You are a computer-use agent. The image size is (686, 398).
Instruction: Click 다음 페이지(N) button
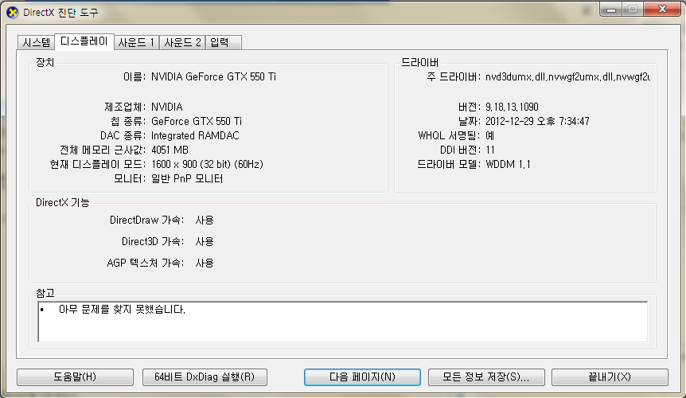click(x=362, y=377)
